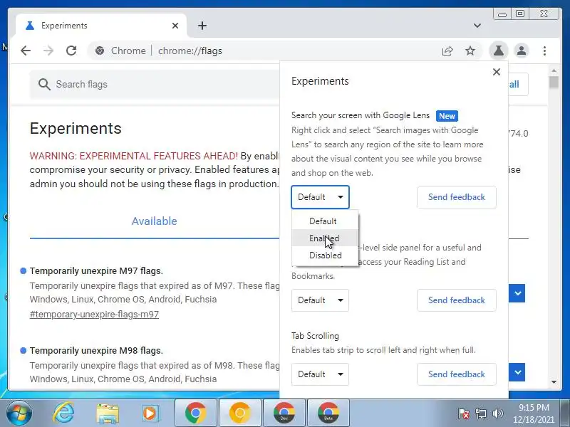Click the page scrollbar up arrow
Viewport: 570px width, 427px height.
554,70
